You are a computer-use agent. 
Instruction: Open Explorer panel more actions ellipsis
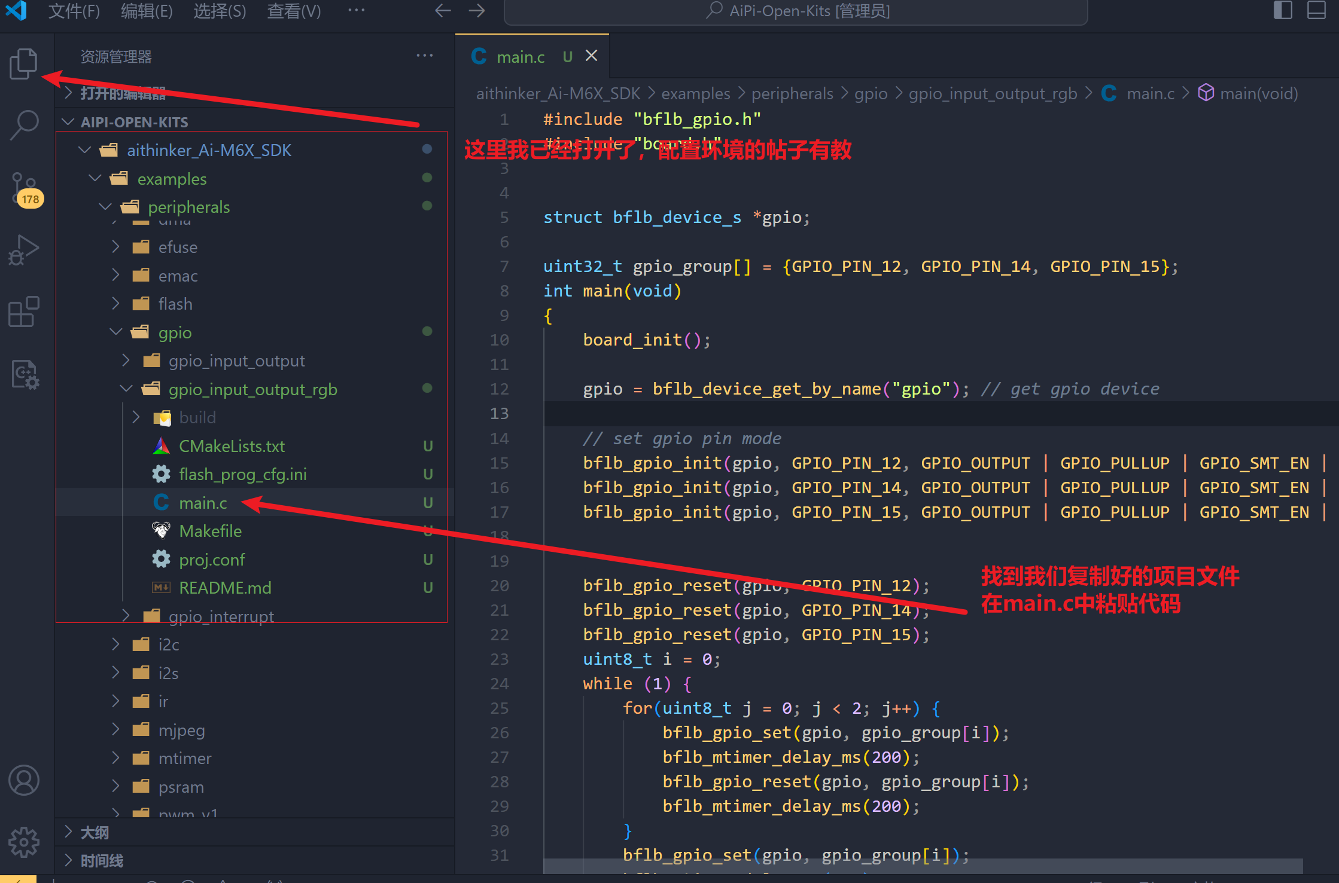(x=425, y=56)
